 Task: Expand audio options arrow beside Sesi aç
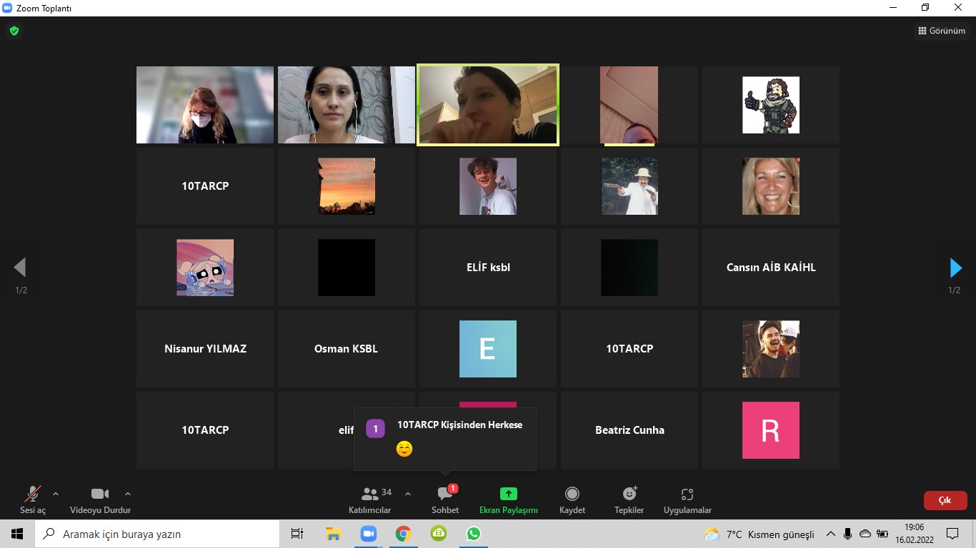(56, 494)
